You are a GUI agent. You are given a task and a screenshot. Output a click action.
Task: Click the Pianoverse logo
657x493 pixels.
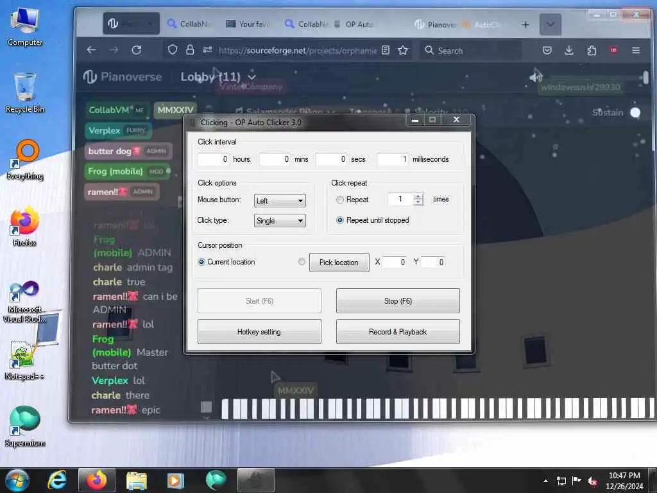click(123, 77)
